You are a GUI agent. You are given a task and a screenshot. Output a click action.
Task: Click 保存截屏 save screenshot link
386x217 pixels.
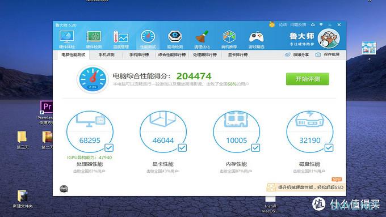pos(332,54)
